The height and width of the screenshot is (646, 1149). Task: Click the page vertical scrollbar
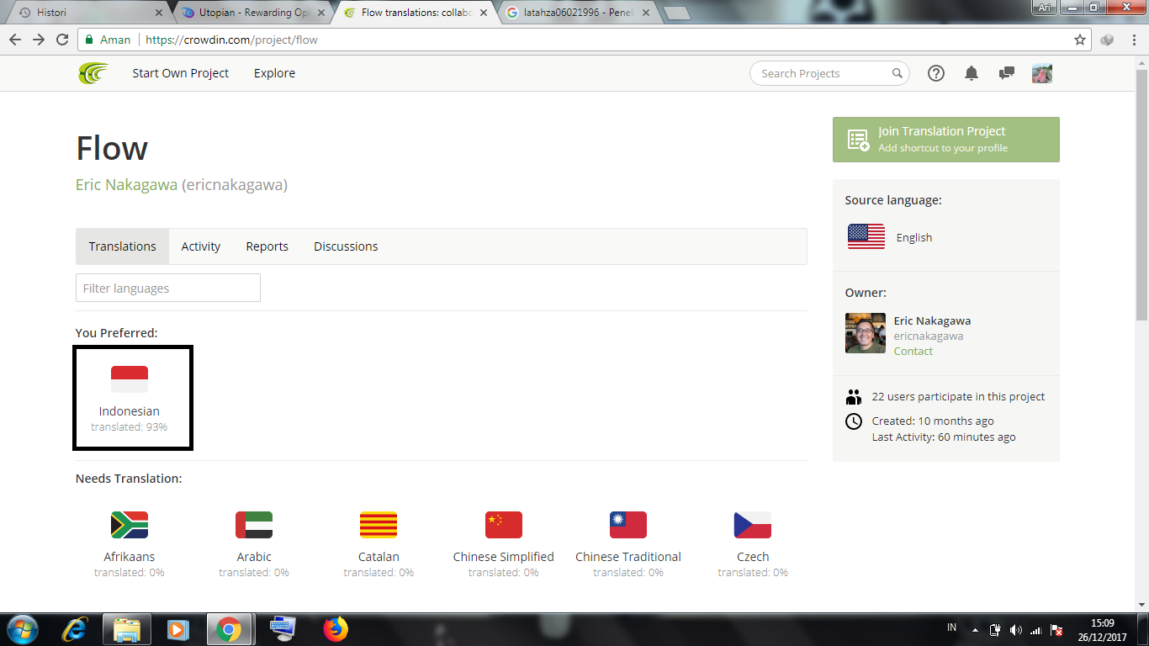pyautogui.click(x=1141, y=193)
